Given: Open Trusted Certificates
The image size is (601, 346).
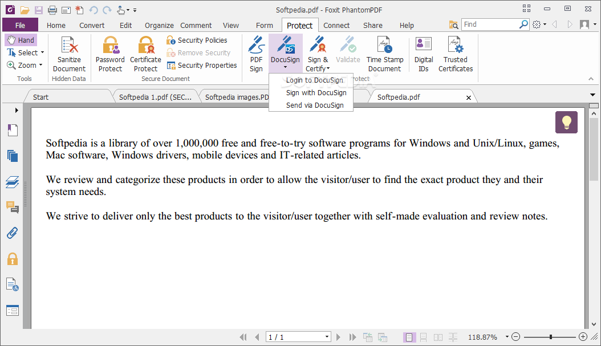Looking at the screenshot, I should 456,54.
